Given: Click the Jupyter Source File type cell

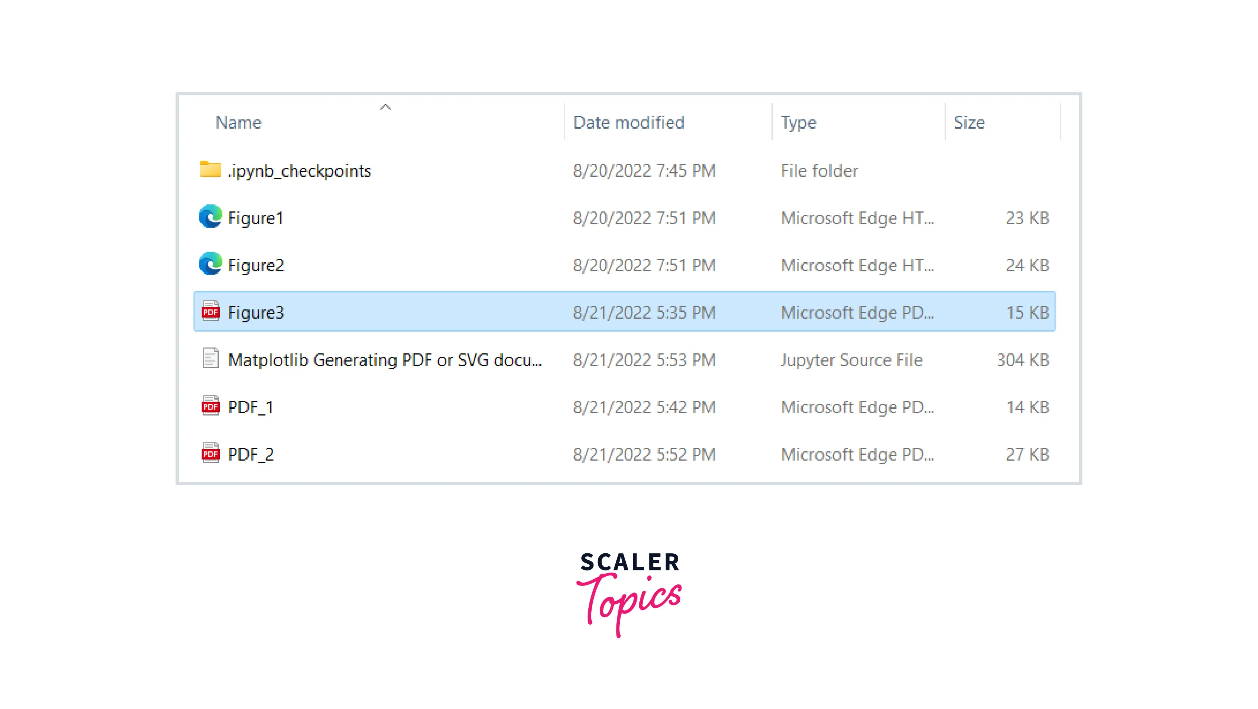Looking at the screenshot, I should (852, 360).
